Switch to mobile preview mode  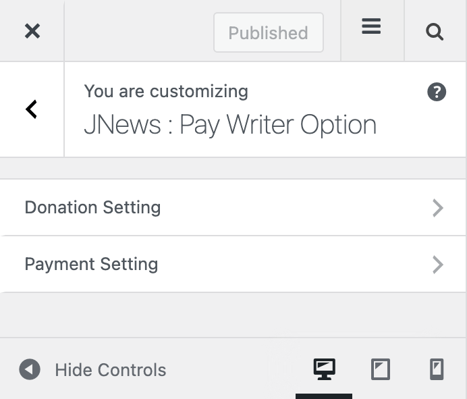pyautogui.click(x=437, y=369)
